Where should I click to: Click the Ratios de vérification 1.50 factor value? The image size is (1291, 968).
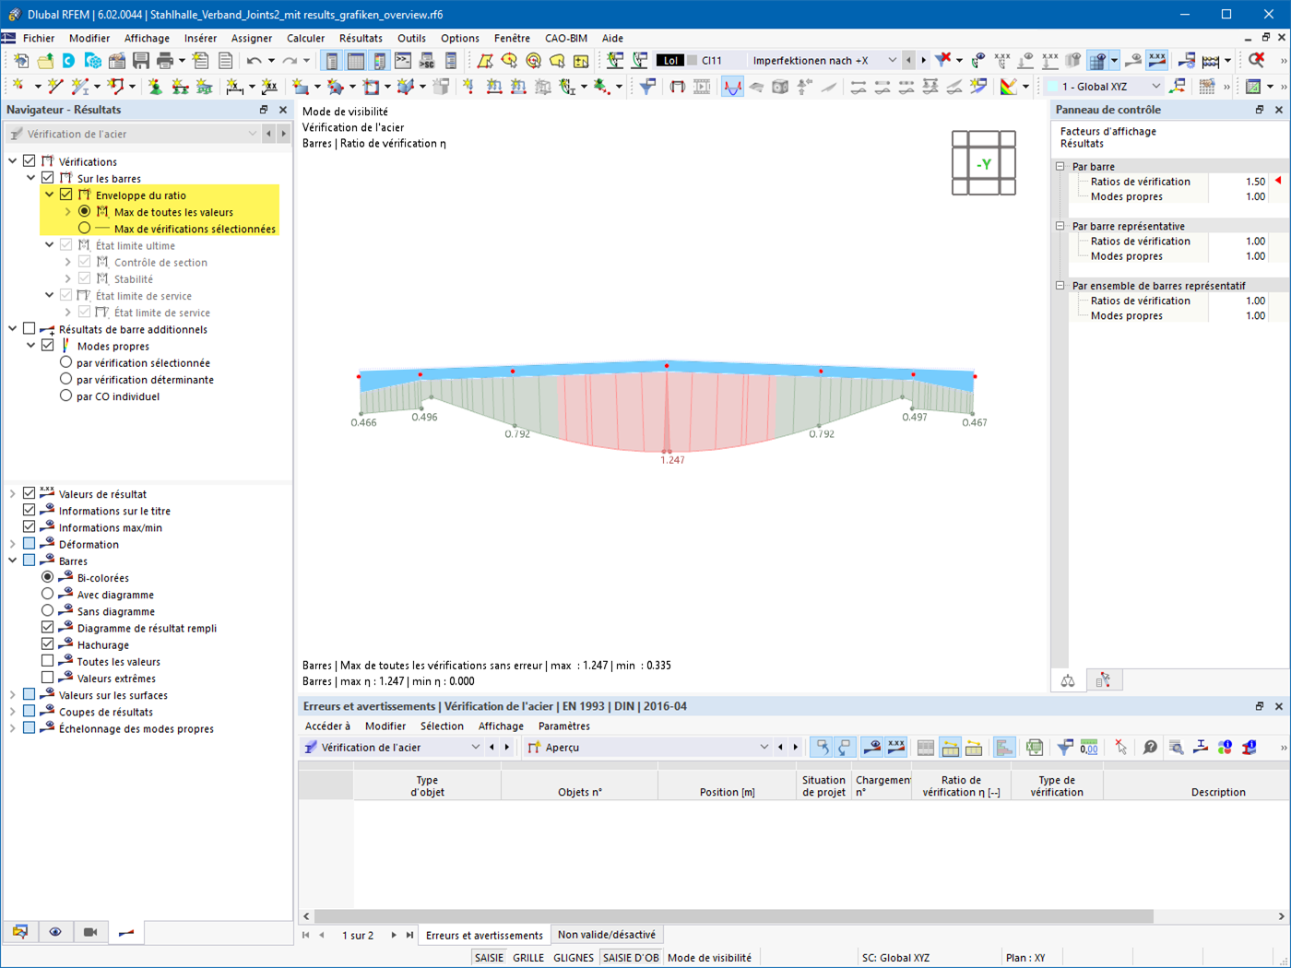(1255, 182)
